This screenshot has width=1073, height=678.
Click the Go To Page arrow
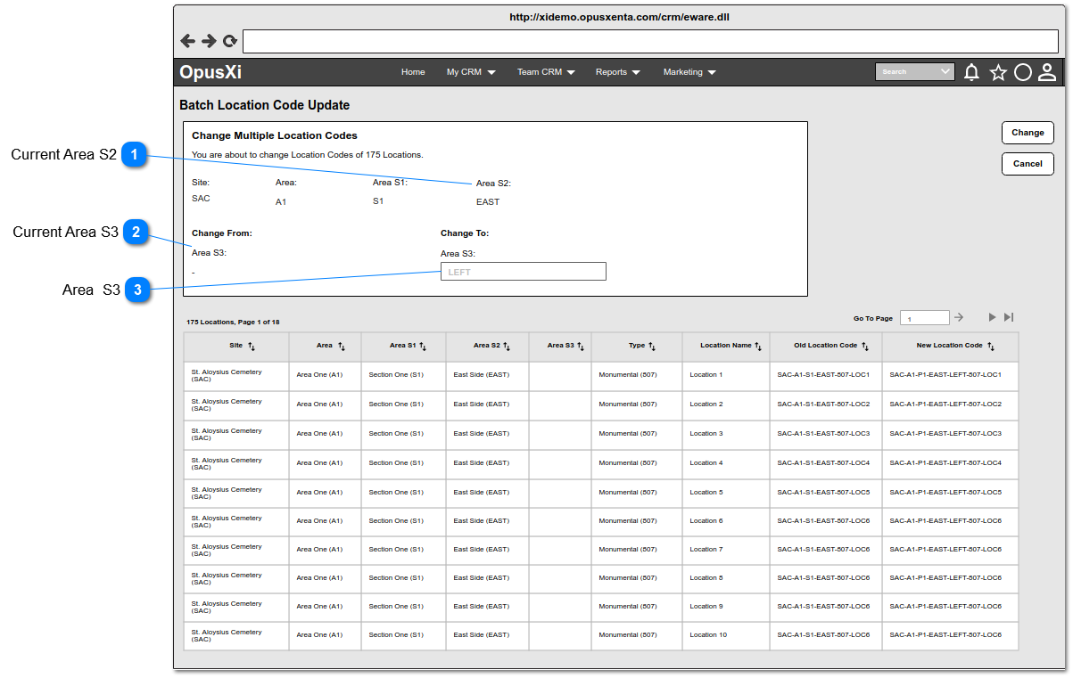click(959, 317)
